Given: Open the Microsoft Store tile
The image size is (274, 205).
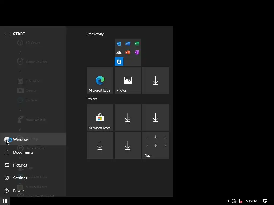Looking at the screenshot, I should [100, 118].
